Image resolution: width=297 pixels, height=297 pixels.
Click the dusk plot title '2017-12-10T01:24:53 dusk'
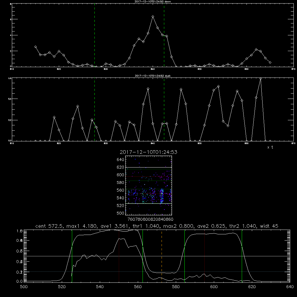click(x=153, y=76)
